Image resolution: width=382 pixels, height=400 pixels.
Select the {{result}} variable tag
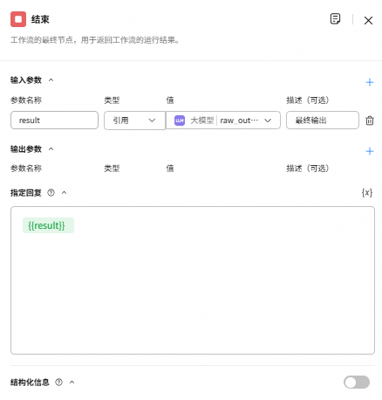click(48, 225)
